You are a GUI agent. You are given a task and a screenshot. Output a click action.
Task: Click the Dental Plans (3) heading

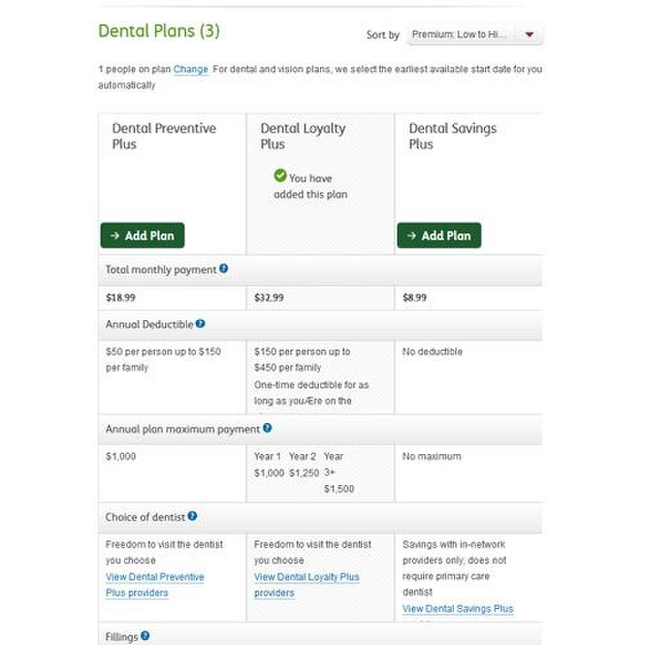(x=159, y=31)
